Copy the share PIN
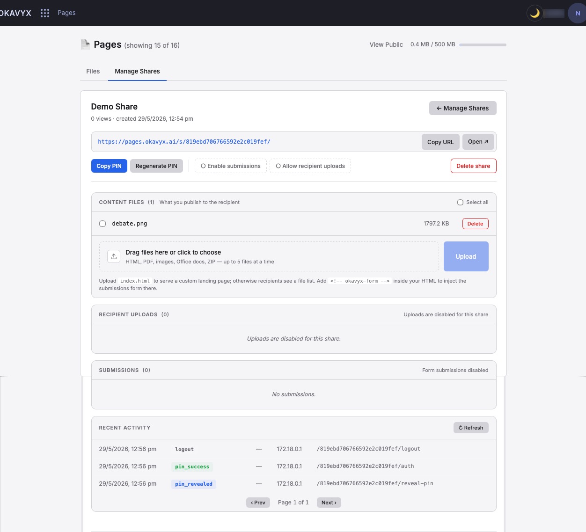 click(109, 166)
